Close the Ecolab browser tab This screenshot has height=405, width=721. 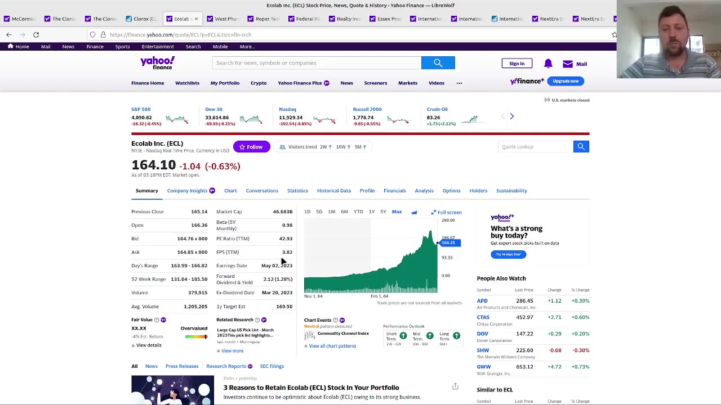click(x=196, y=19)
